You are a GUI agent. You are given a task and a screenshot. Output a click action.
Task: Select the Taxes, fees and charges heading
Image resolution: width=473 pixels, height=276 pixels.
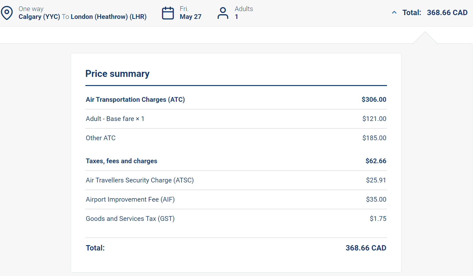point(121,161)
